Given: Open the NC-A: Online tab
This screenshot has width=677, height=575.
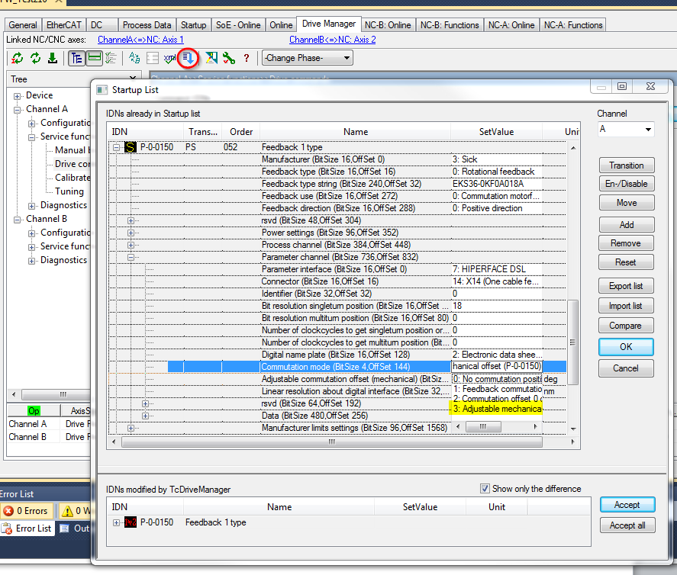Looking at the screenshot, I should tap(511, 25).
